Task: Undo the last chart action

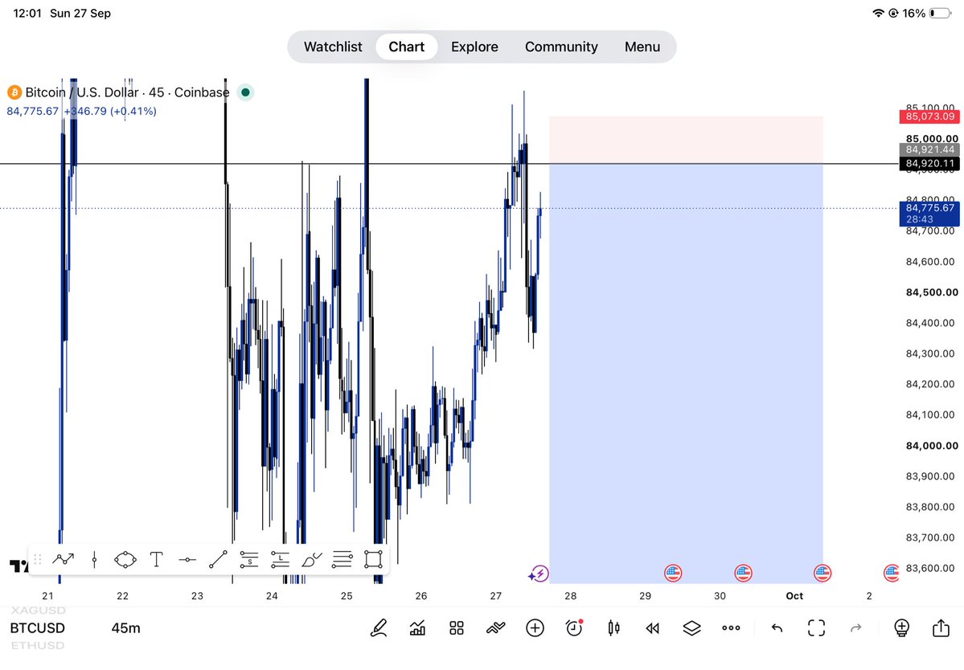Action: pyautogui.click(x=777, y=627)
